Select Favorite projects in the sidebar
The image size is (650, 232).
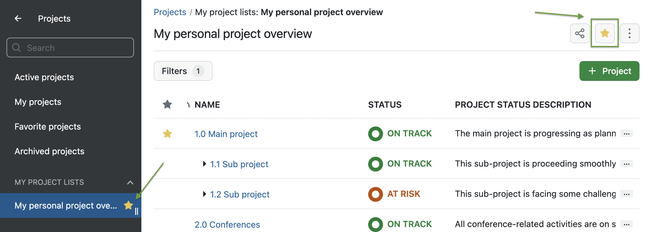(47, 126)
